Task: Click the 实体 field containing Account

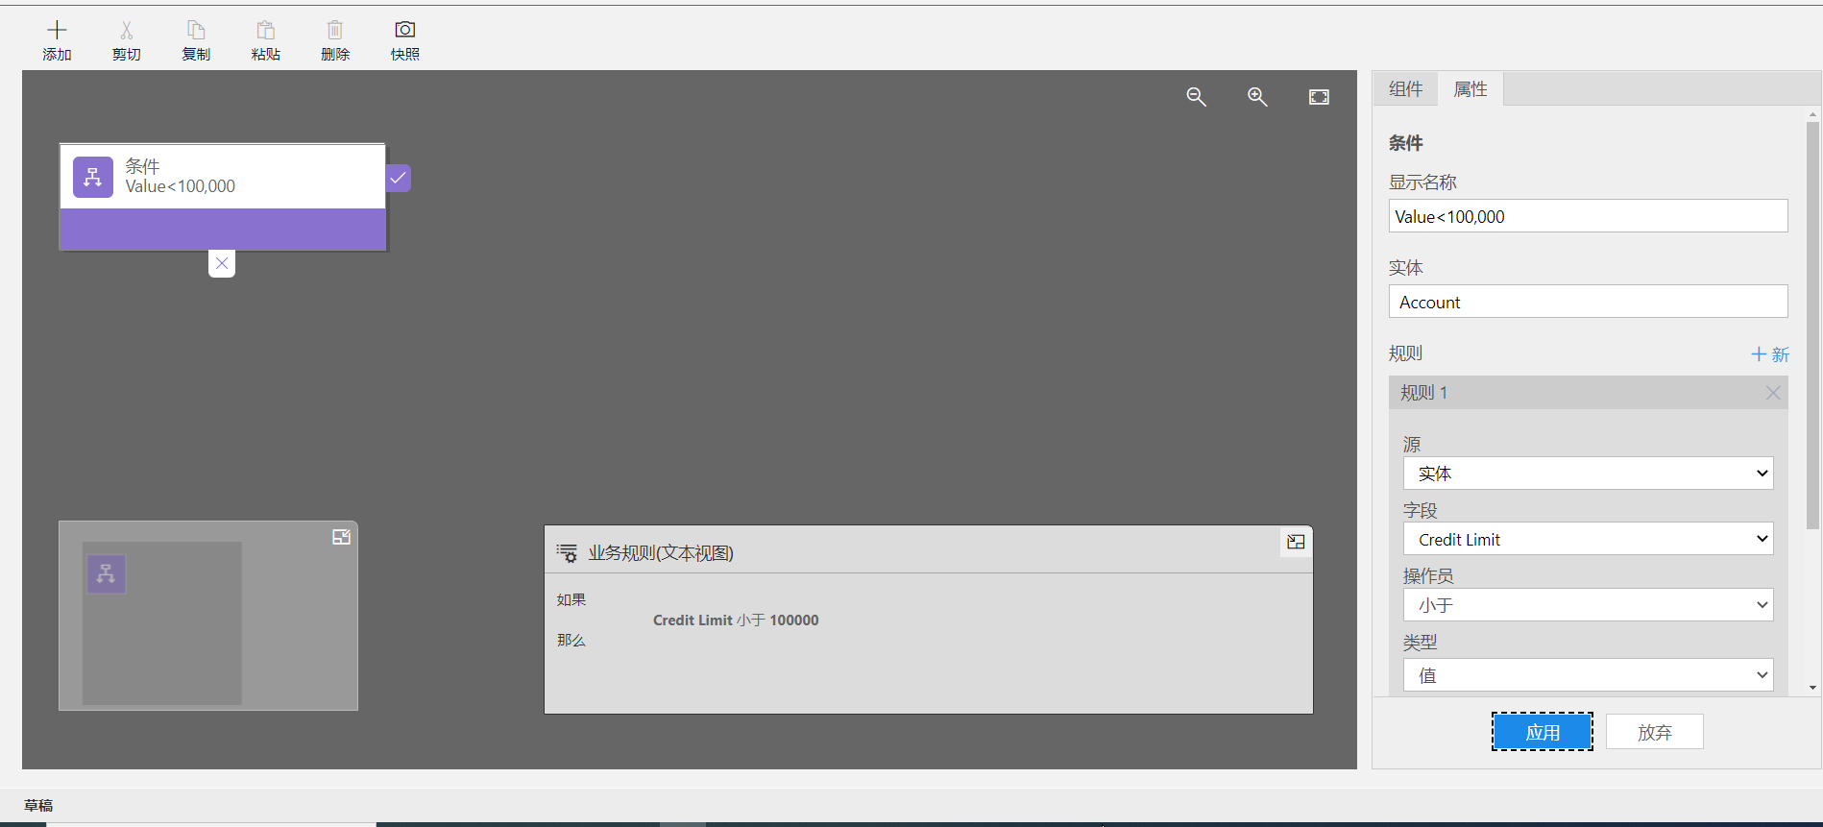Action: (1588, 302)
